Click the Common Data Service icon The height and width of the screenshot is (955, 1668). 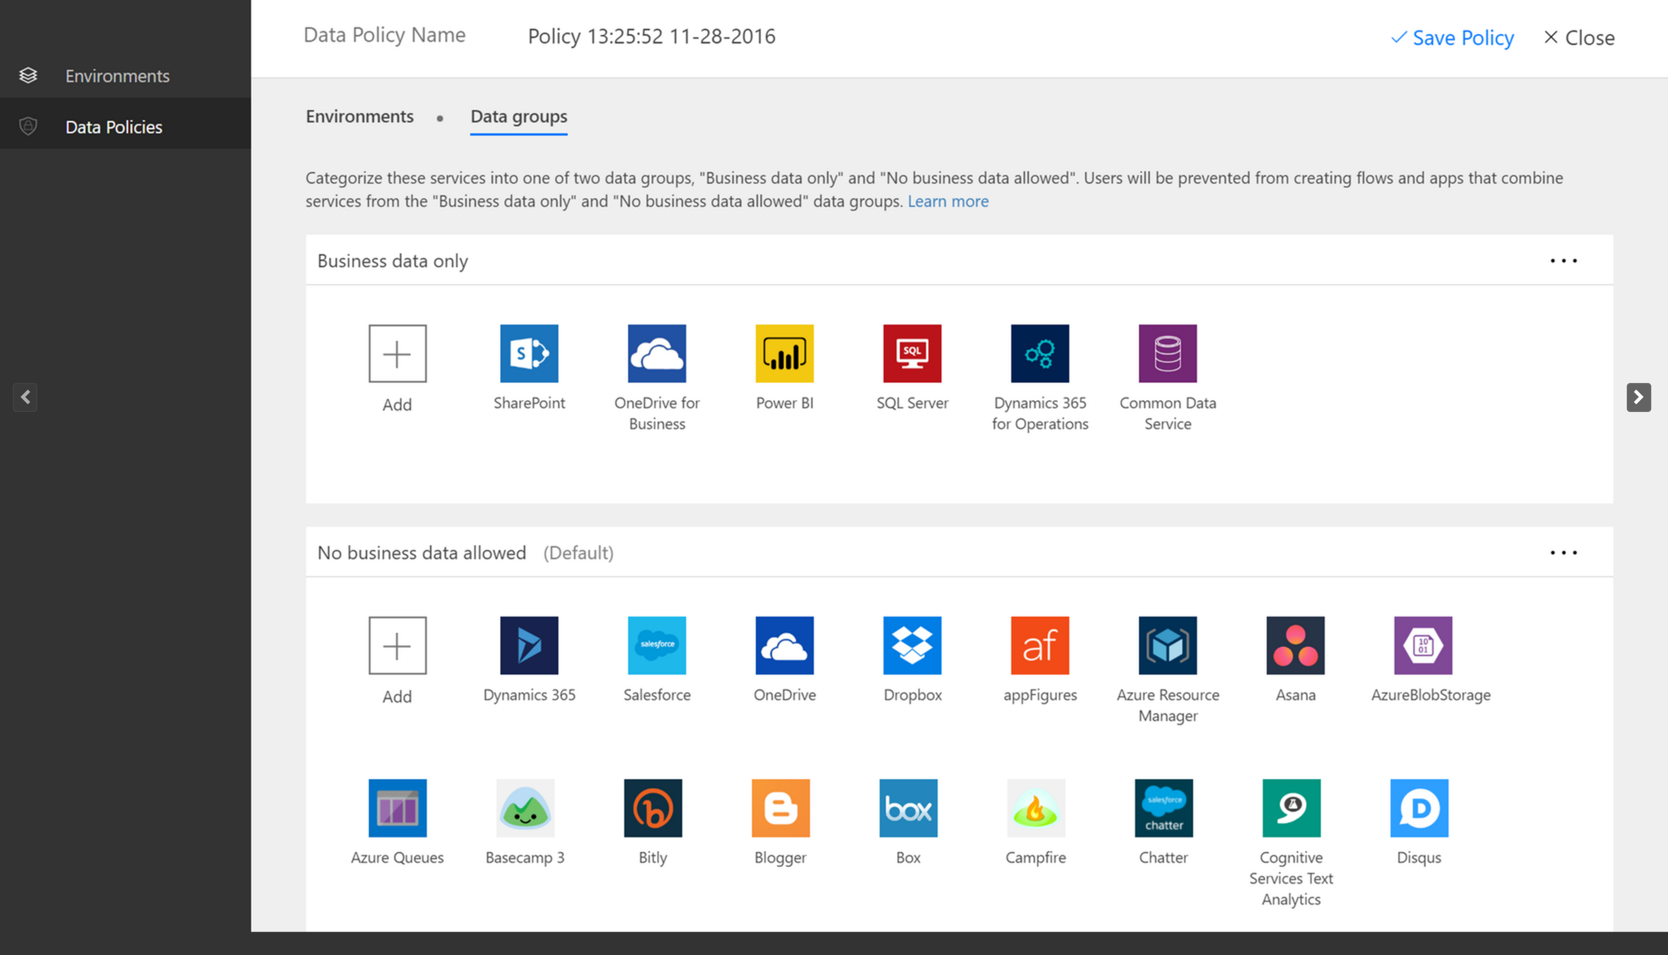1166,353
